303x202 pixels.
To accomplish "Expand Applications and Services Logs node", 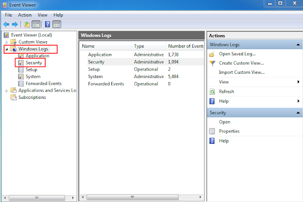I will coord(7,91).
